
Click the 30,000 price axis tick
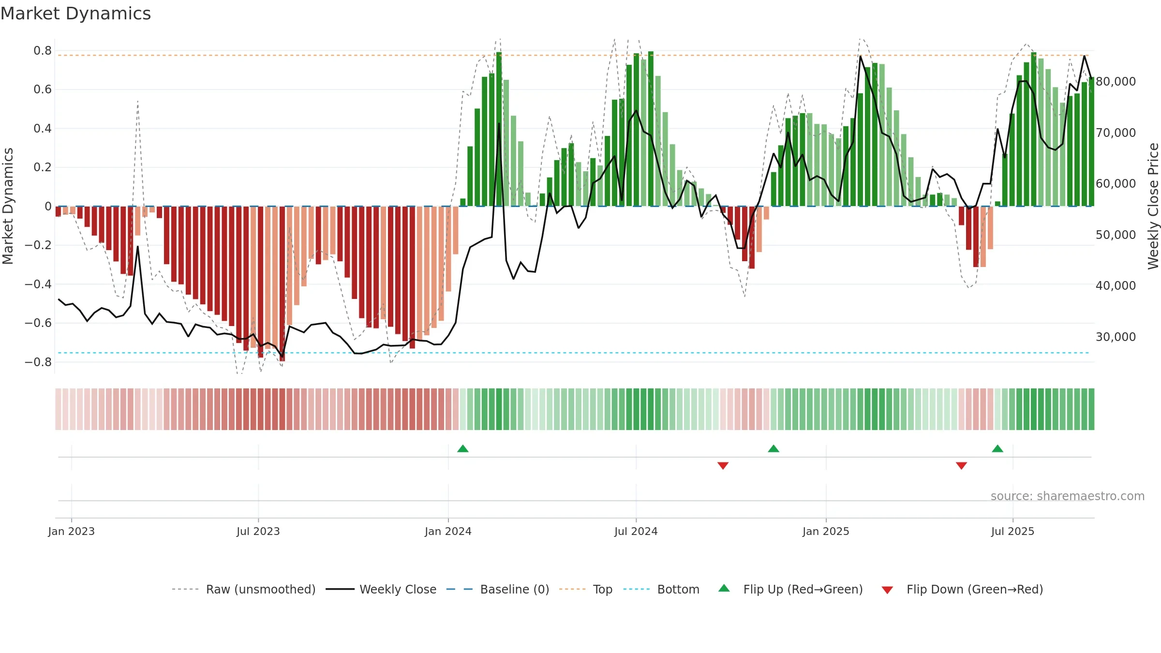1116,337
